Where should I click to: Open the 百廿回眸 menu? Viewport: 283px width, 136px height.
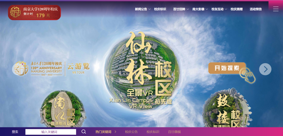pyautogui.click(x=179, y=9)
